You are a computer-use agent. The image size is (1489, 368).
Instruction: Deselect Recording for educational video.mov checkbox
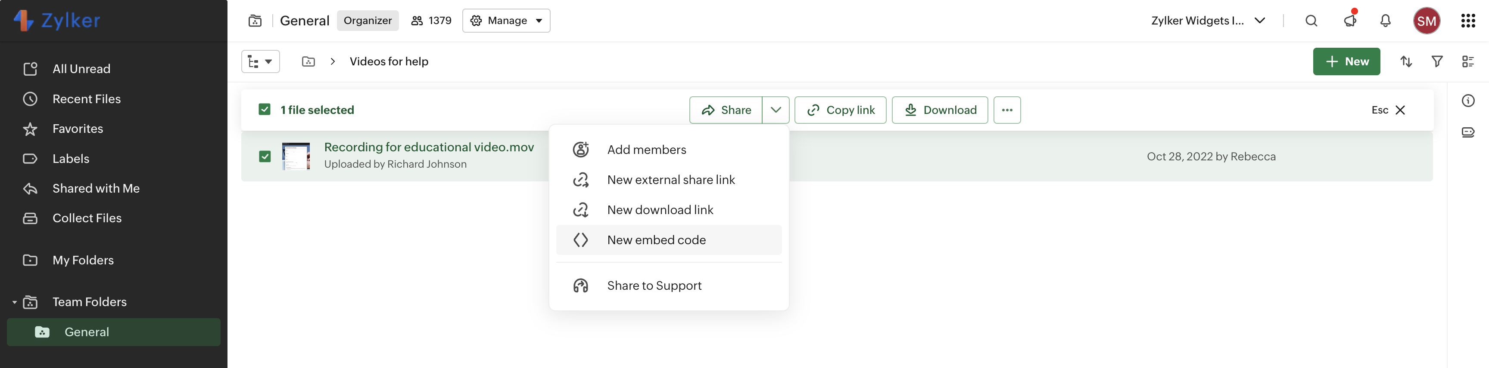[x=265, y=156]
